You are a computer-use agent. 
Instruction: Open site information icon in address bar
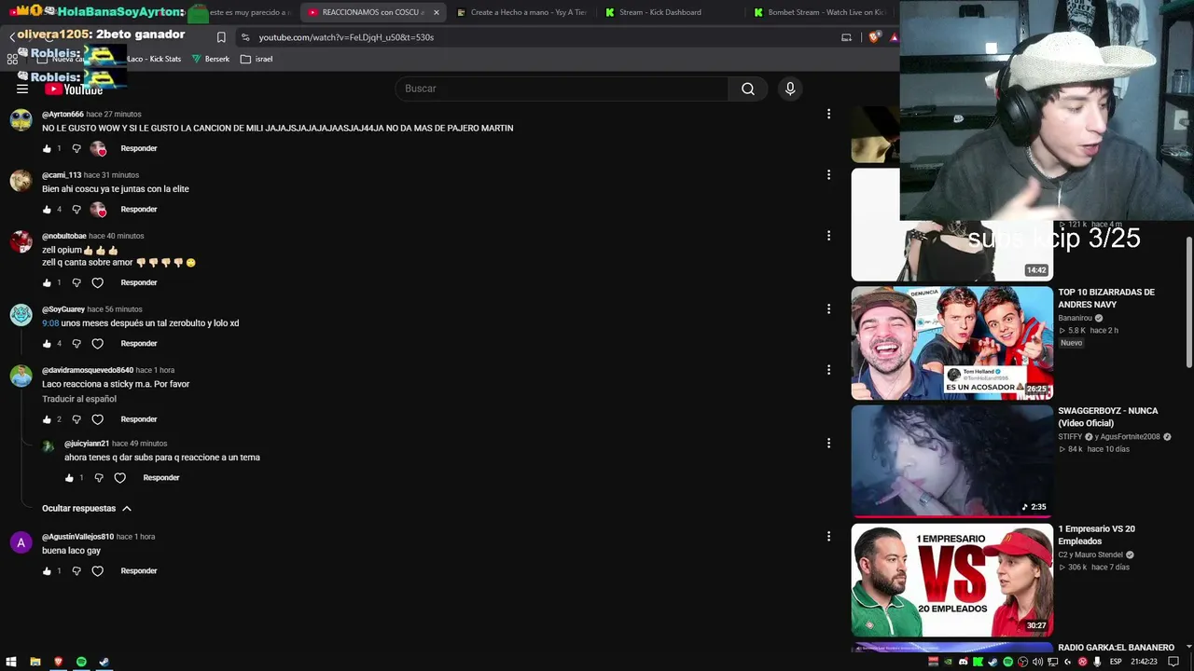[244, 37]
